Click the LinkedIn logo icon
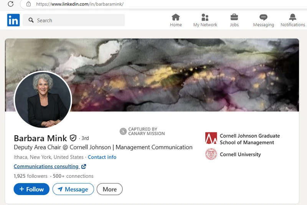 point(13,20)
